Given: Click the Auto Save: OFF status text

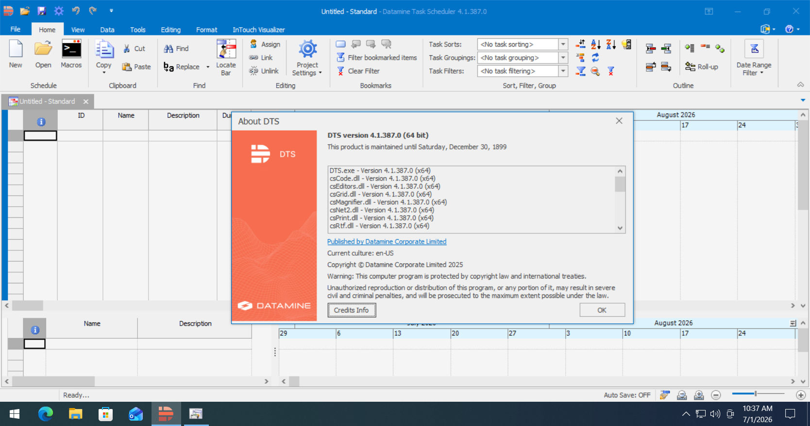Looking at the screenshot, I should point(627,395).
